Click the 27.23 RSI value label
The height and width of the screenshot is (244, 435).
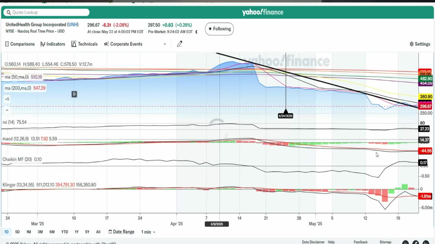point(424,129)
